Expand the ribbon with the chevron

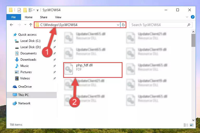pos(187,17)
